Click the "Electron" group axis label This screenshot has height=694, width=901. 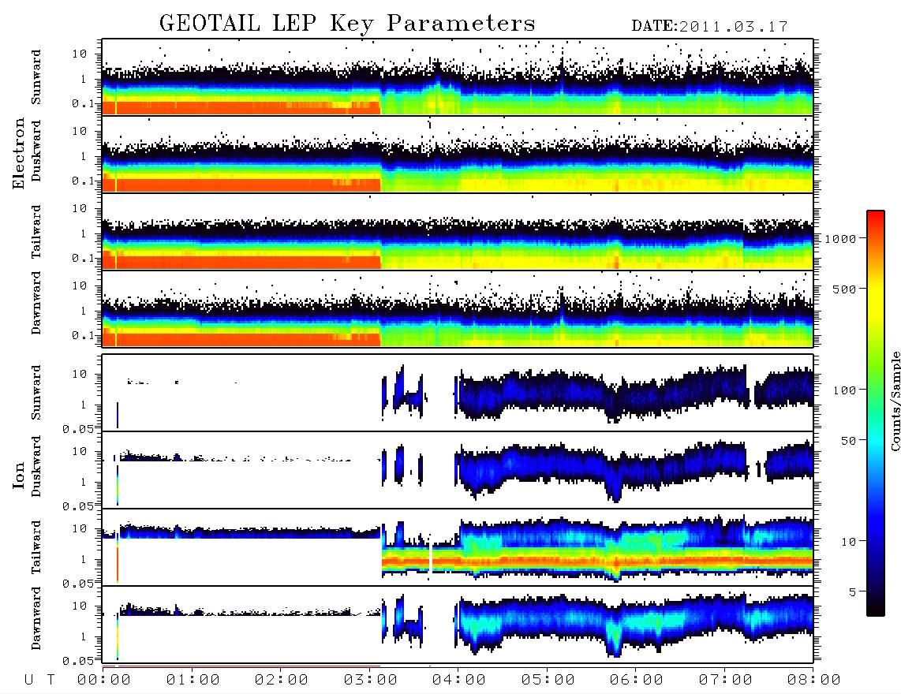point(19,154)
